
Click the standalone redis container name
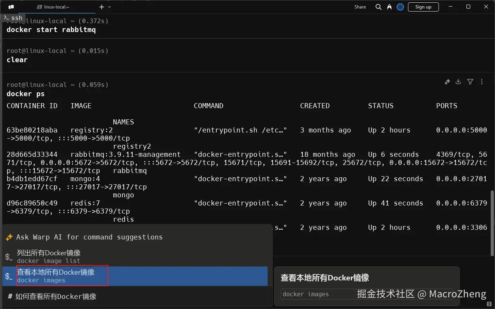(123, 219)
